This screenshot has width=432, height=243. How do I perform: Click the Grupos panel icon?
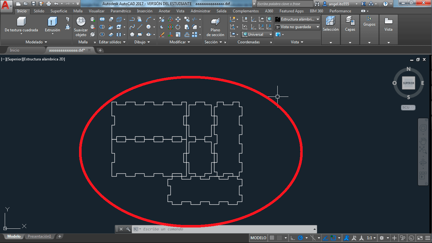(369, 18)
